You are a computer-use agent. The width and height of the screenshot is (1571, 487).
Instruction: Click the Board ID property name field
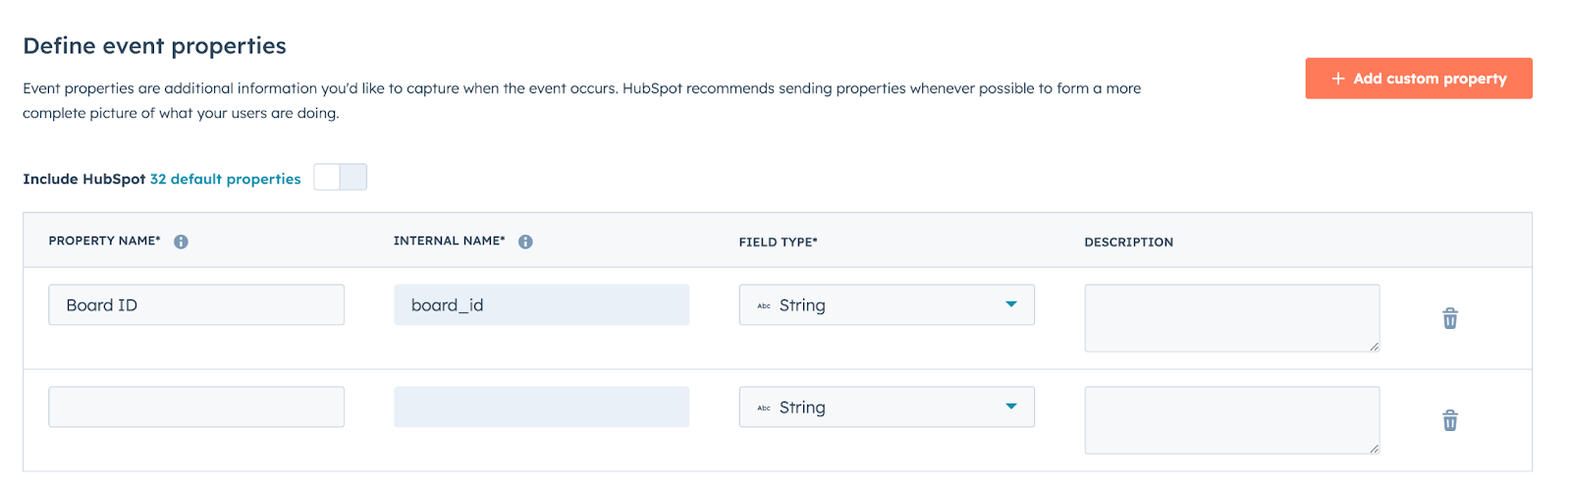(196, 305)
